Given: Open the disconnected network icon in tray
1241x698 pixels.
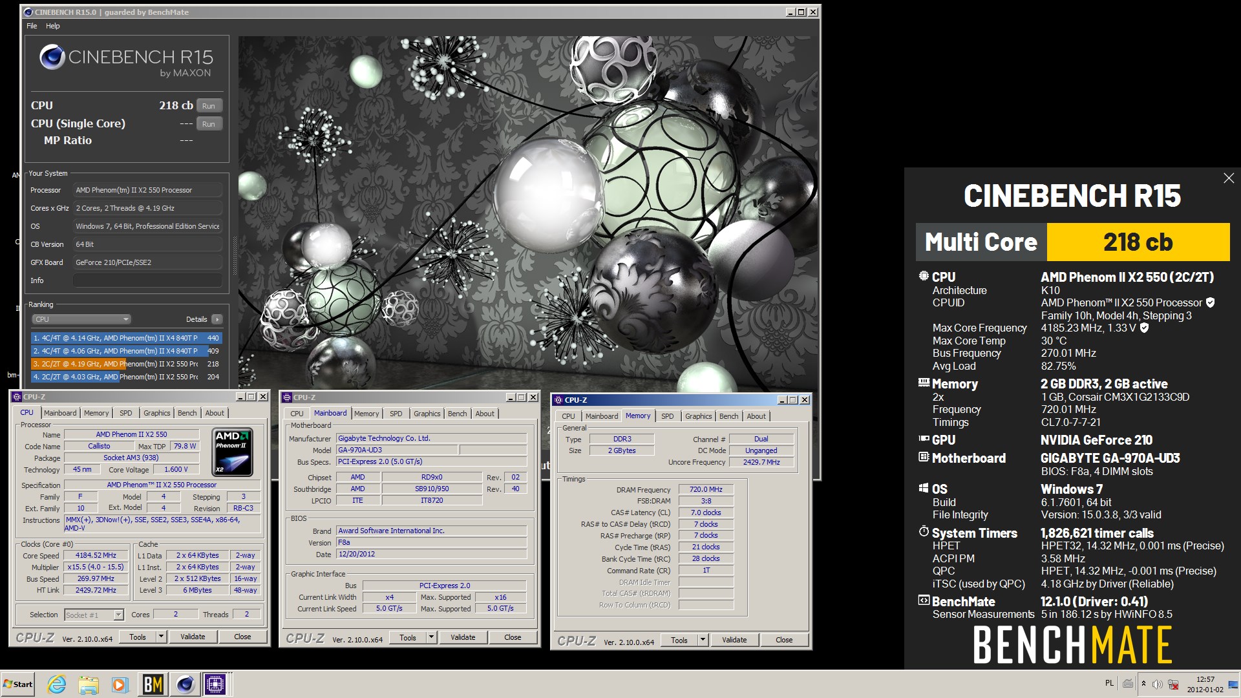Looking at the screenshot, I should [x=1173, y=684].
